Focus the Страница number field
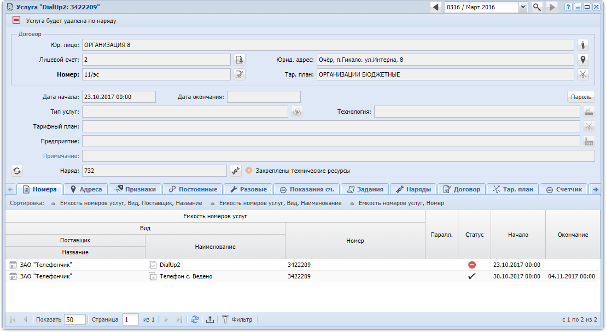Viewport: 606px width, 332px height. coord(131,319)
